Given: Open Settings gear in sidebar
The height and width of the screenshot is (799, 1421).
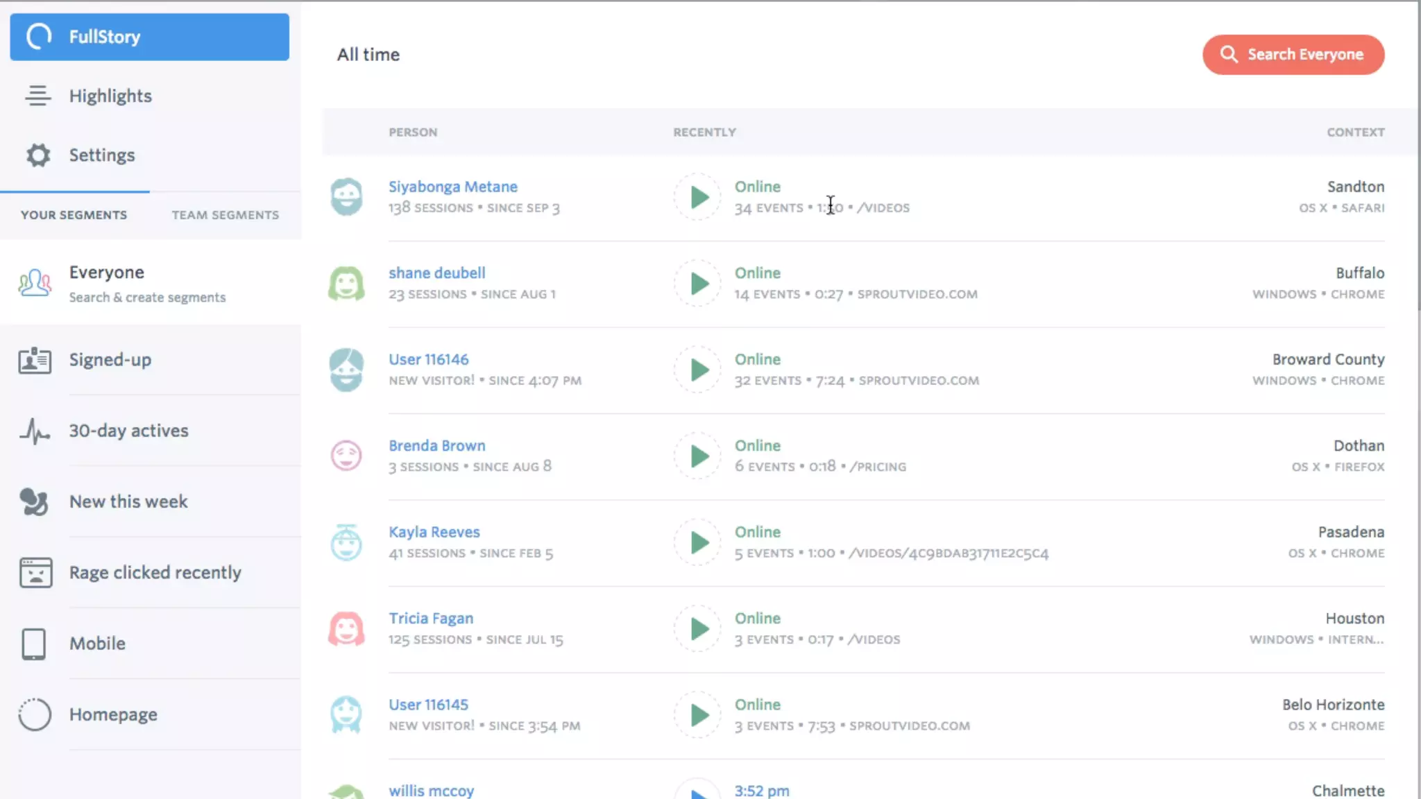Looking at the screenshot, I should click(38, 155).
